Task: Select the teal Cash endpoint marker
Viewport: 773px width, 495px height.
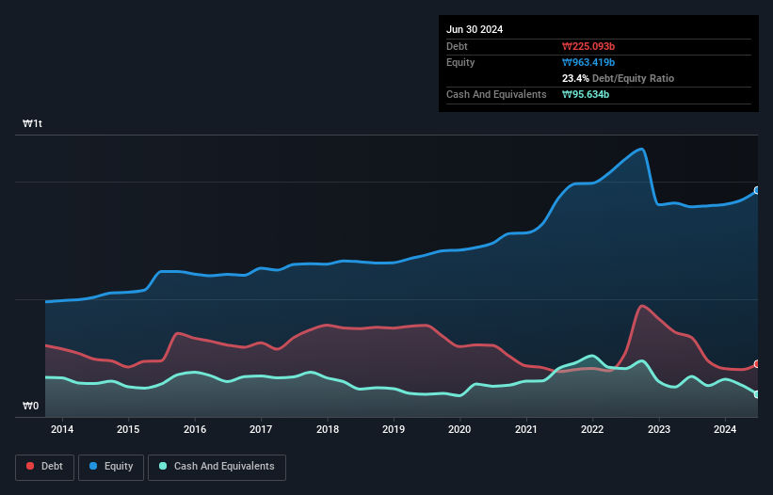Action: [757, 394]
